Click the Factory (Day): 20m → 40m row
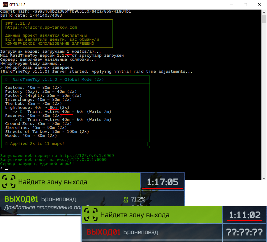 41,92
